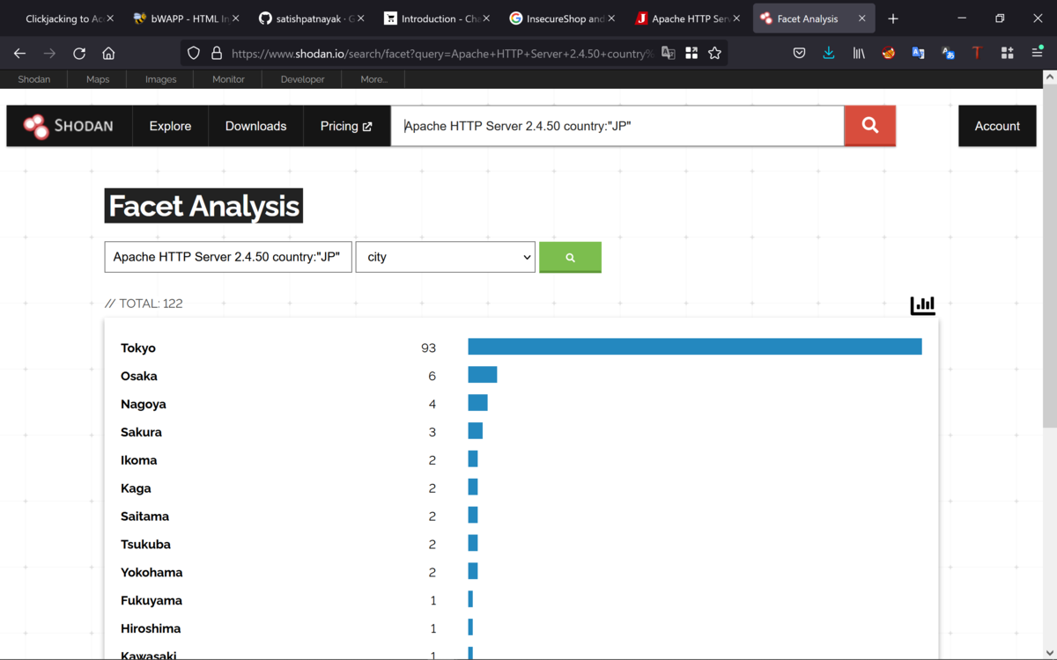Switch to the Introduction tab
Screen dimensions: 1057x660
(x=436, y=18)
